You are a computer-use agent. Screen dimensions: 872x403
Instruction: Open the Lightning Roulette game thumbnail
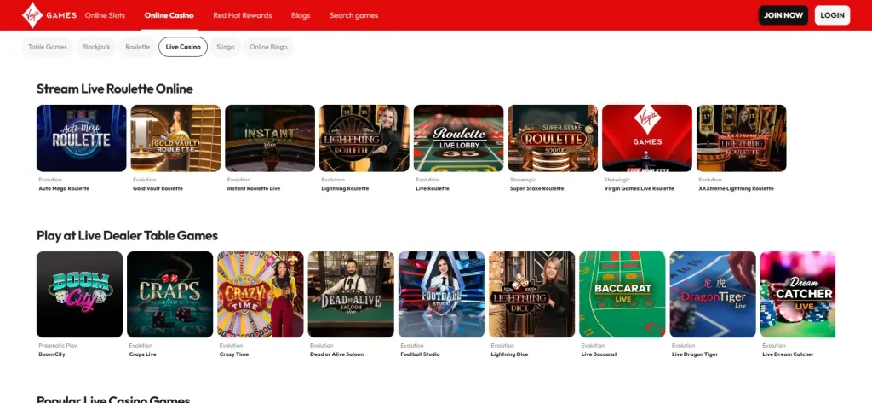pyautogui.click(x=364, y=138)
